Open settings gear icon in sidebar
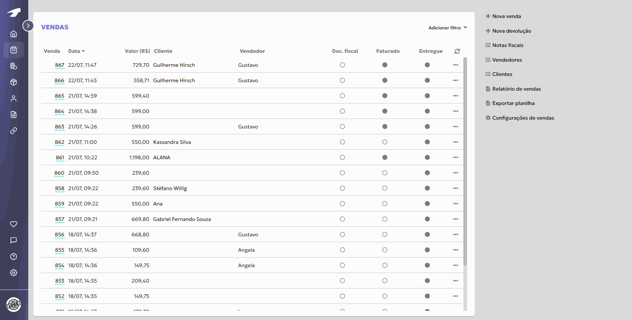The height and width of the screenshot is (320, 632). coord(14,273)
